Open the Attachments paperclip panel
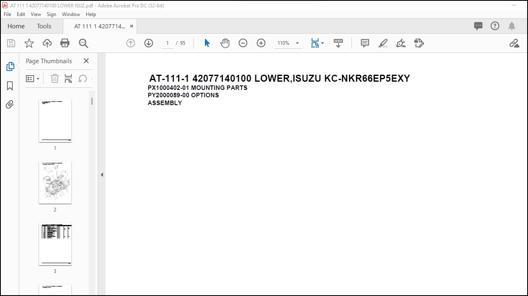 tap(10, 104)
